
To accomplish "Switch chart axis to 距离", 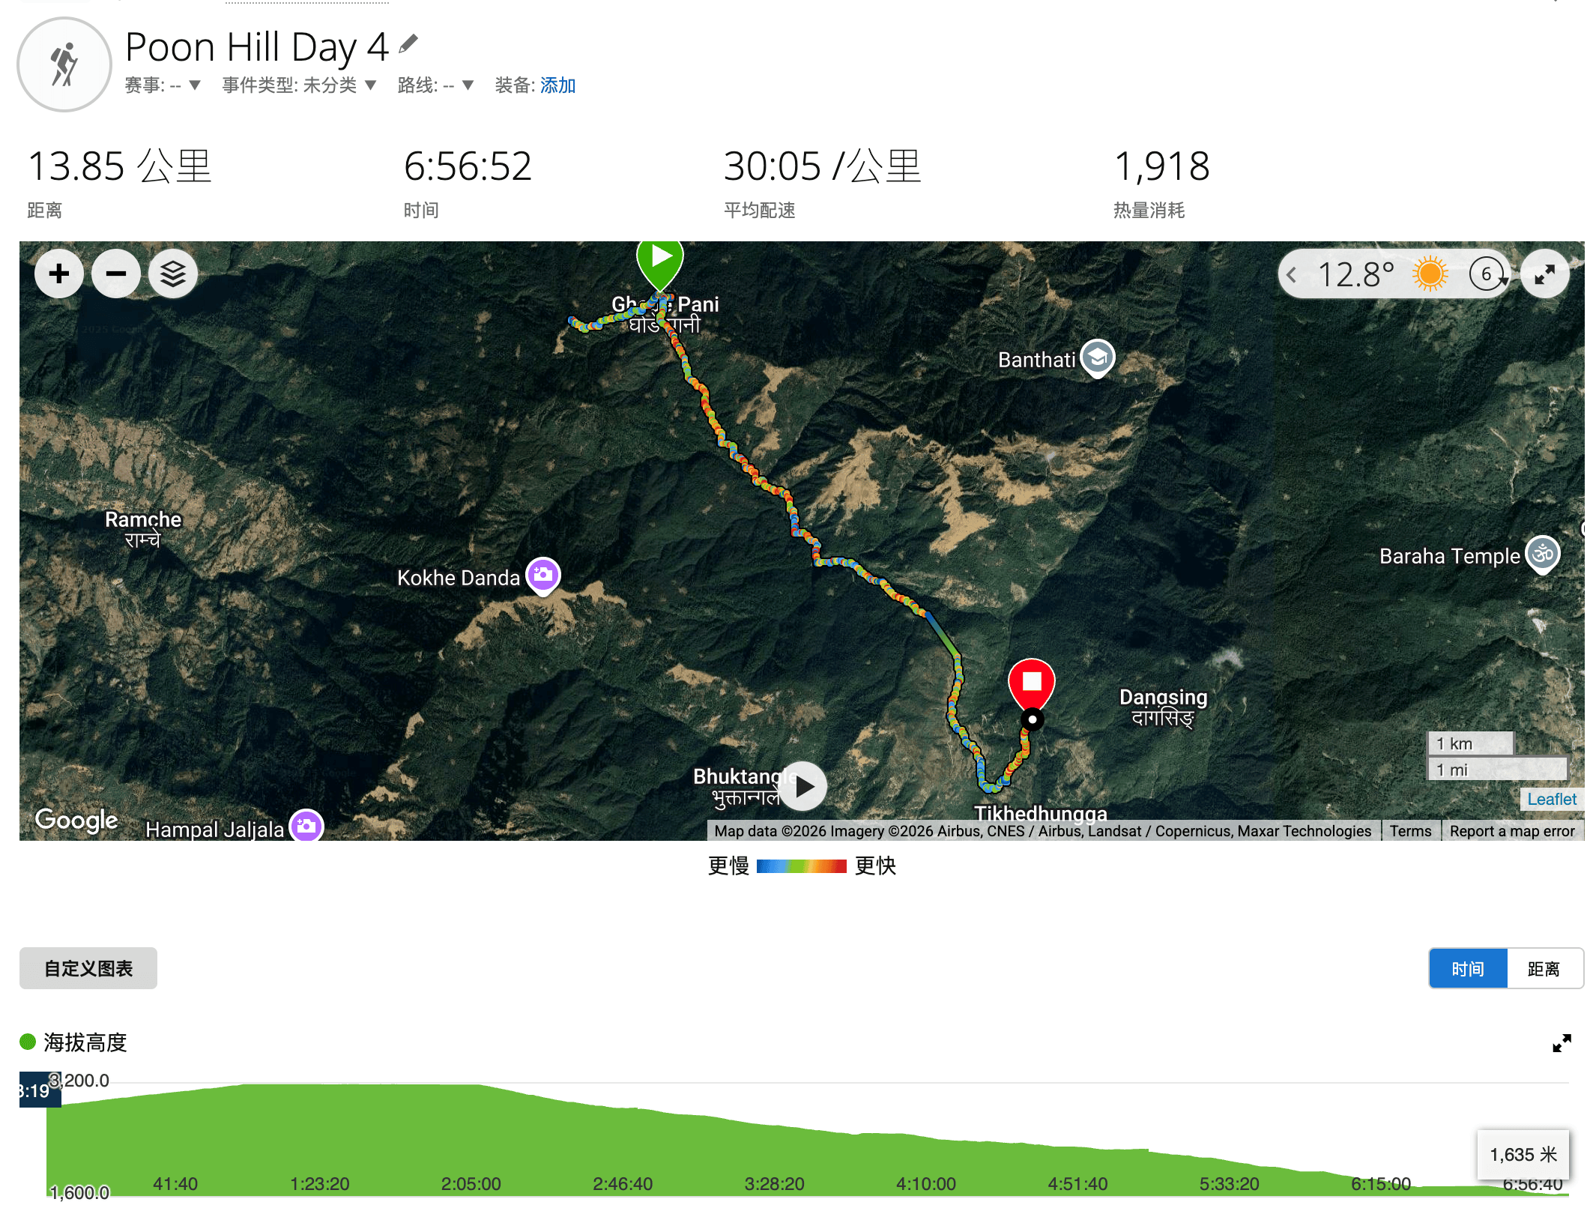I will point(1544,969).
